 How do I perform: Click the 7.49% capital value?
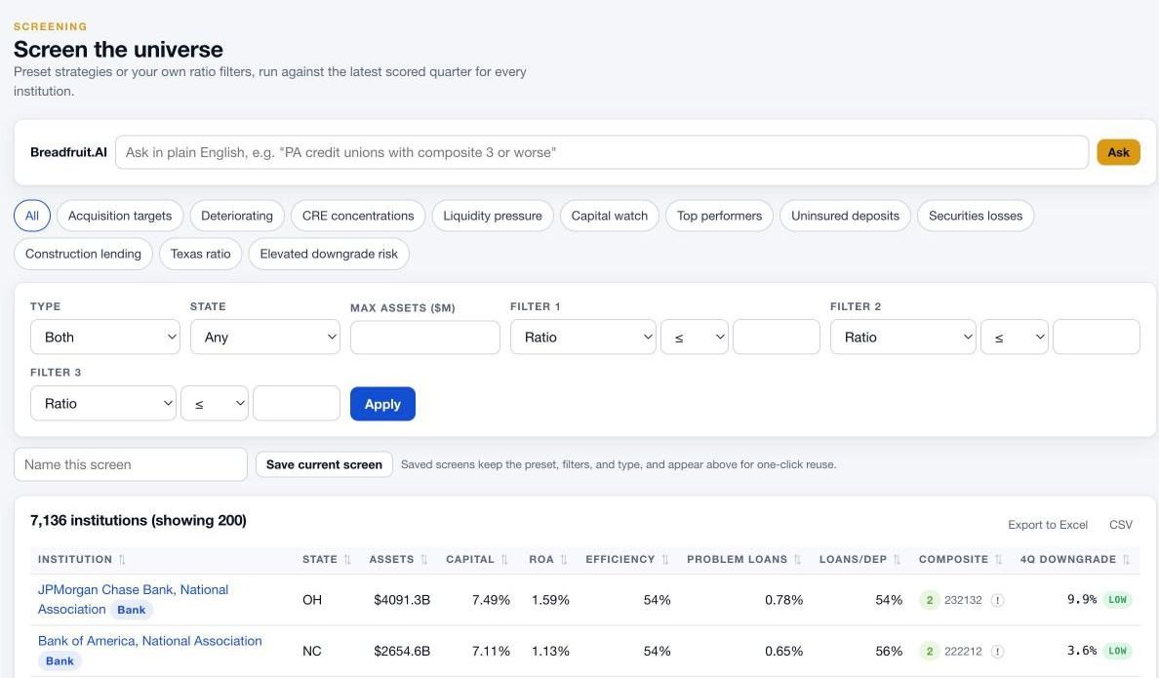click(491, 600)
